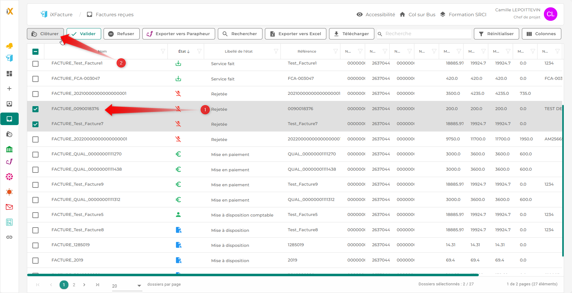572x293 pixels.
Task: Click Exporter vers Excel button
Action: tap(295, 34)
